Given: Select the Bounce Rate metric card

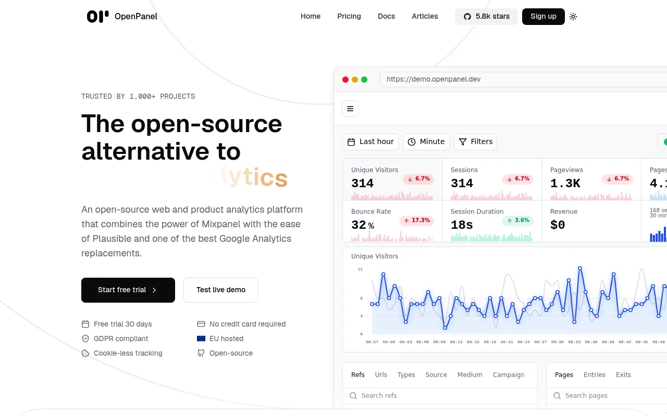Looking at the screenshot, I should pos(392,222).
